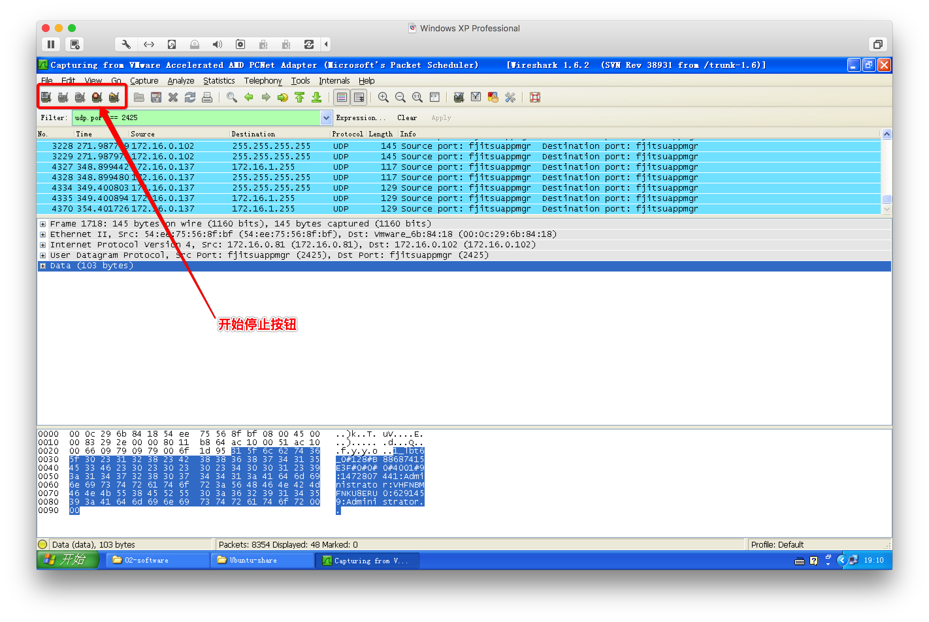Click the Find packet magnifier icon
929x622 pixels.
(232, 97)
